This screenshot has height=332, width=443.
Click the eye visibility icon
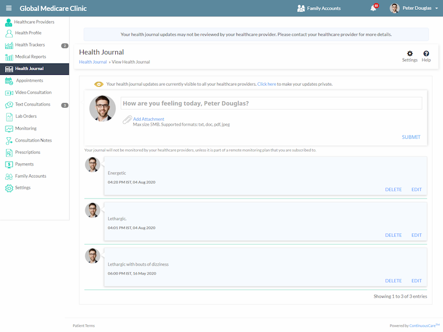(x=99, y=84)
